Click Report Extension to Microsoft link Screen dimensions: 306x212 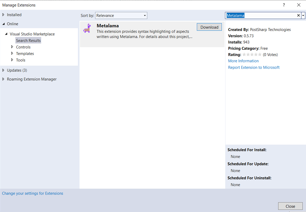point(254,67)
